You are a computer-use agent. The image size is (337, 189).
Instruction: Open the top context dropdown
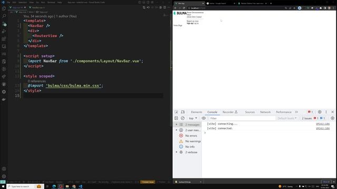pyautogui.click(x=193, y=118)
